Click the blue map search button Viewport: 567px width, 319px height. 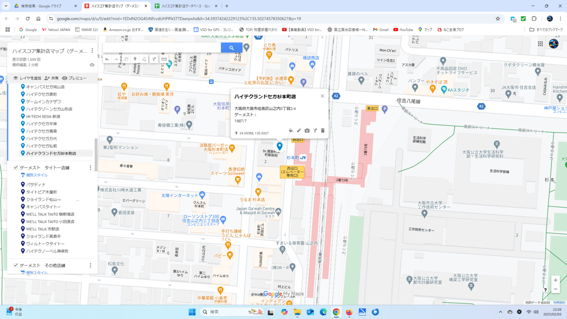tap(232, 48)
